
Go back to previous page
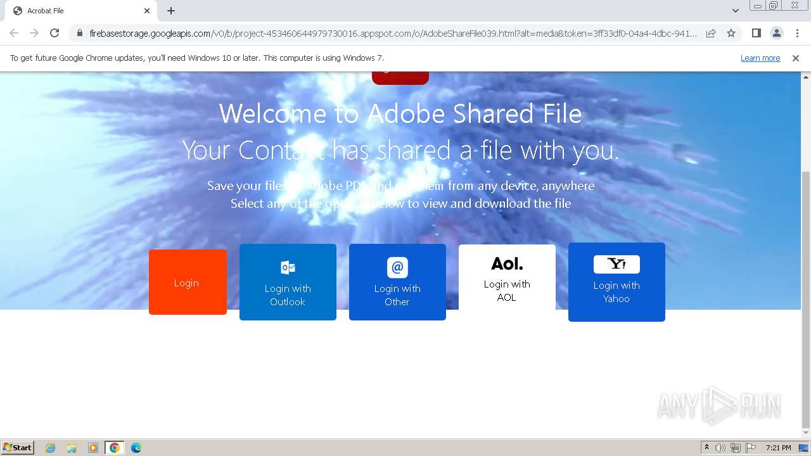(x=14, y=33)
